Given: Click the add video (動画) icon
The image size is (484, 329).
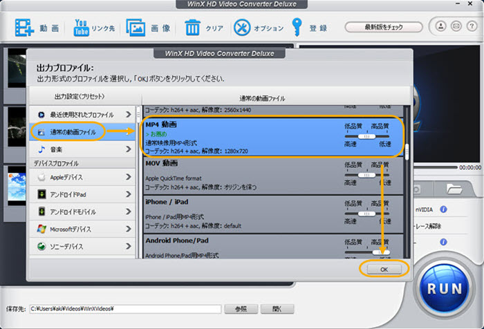Looking at the screenshot, I should coord(24,28).
